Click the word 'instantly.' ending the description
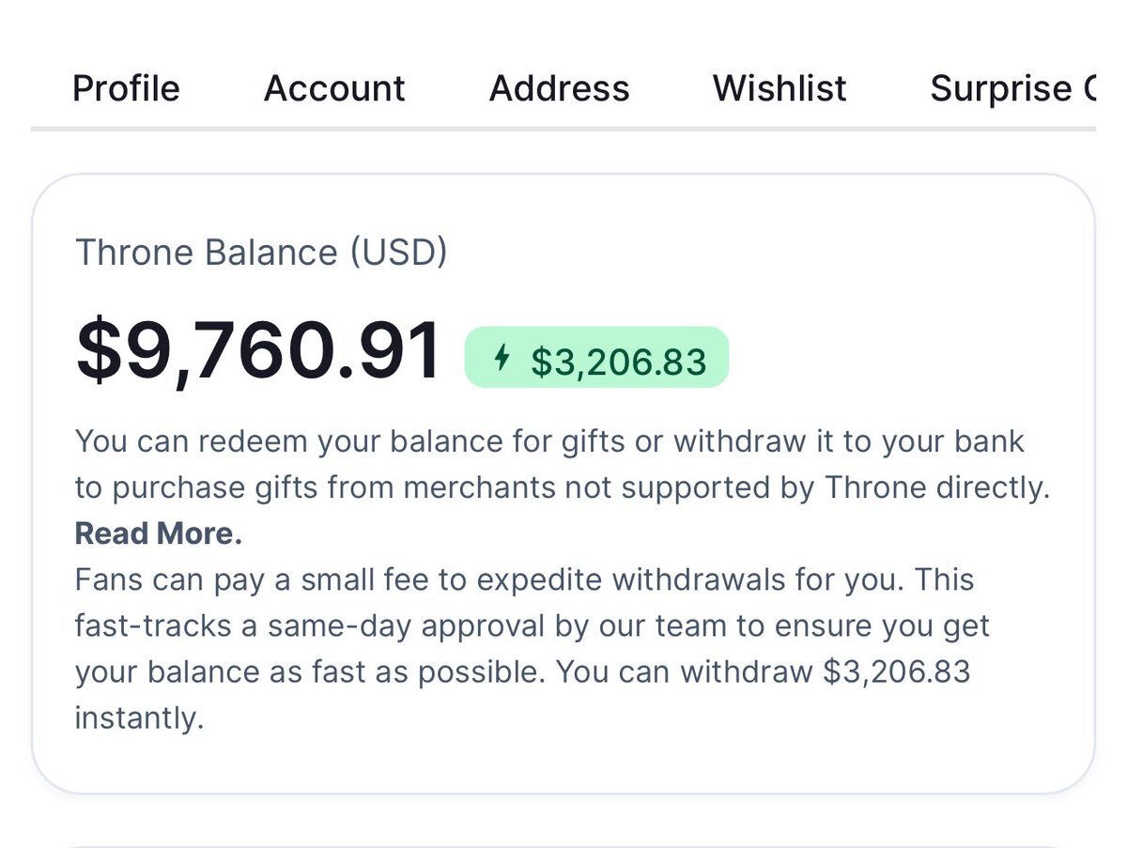1127x848 pixels. pyautogui.click(x=139, y=718)
